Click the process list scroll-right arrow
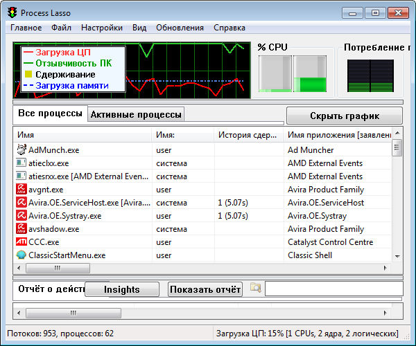The height and width of the screenshot is (346, 416). click(385, 268)
